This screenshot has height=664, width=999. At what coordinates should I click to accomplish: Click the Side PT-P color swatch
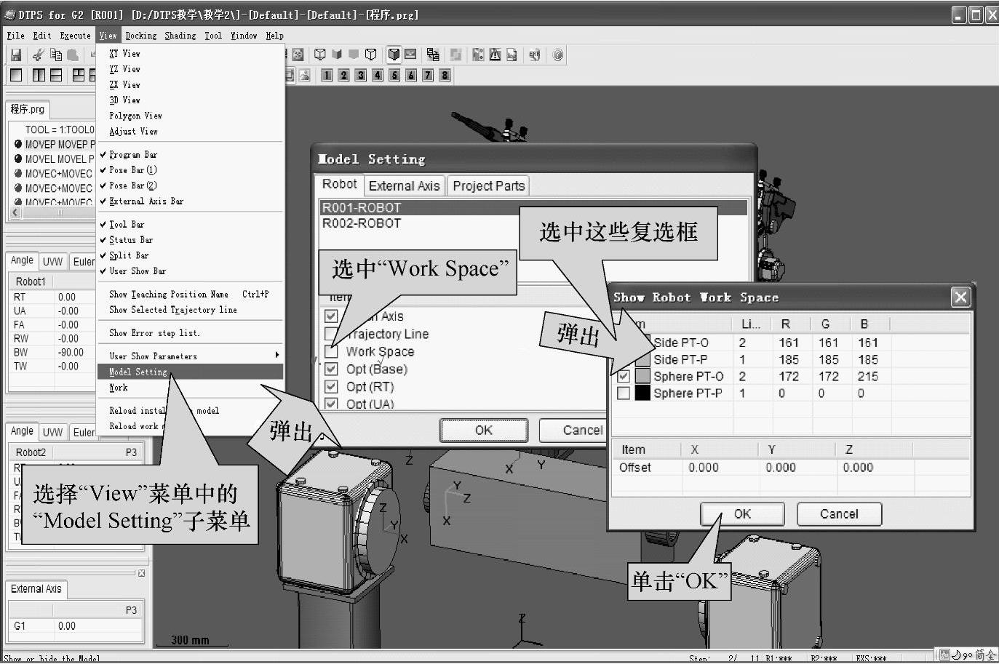[x=642, y=359]
